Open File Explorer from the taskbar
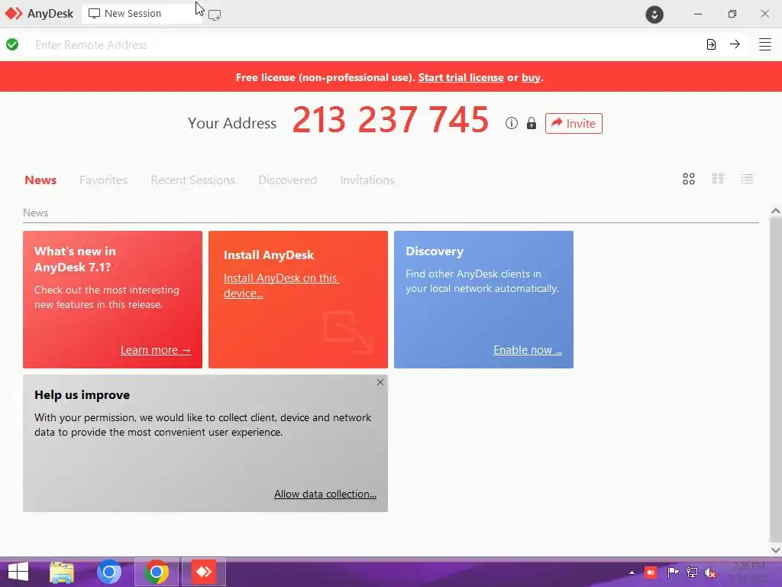 [x=62, y=572]
